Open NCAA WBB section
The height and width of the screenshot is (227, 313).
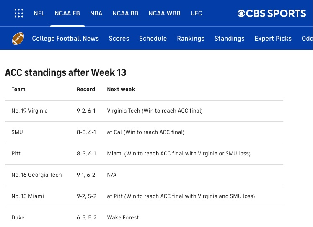pyautogui.click(x=164, y=13)
